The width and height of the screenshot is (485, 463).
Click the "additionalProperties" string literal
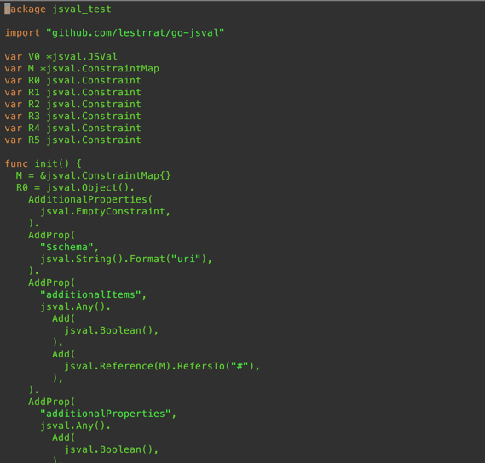106,414
